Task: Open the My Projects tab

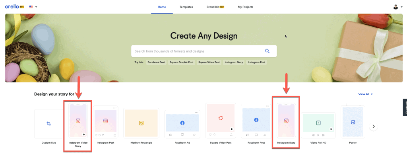Action: 245,7
